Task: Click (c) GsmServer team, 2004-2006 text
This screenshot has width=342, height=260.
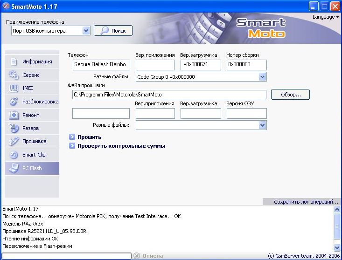Action: tap(304, 256)
